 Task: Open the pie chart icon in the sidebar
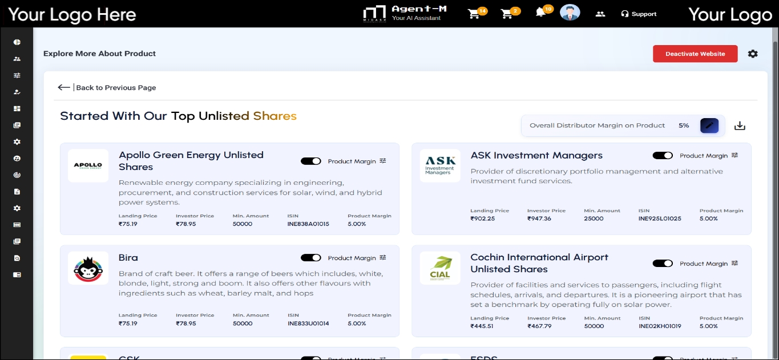click(17, 42)
